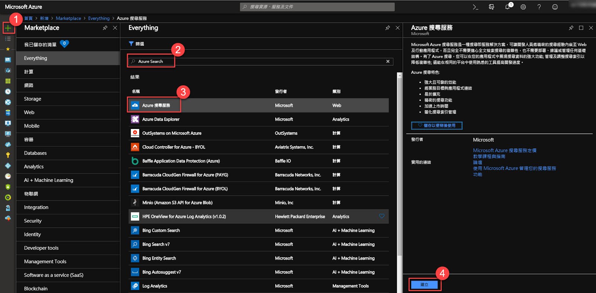Open portal settings gear
The image size is (596, 293).
523,7
